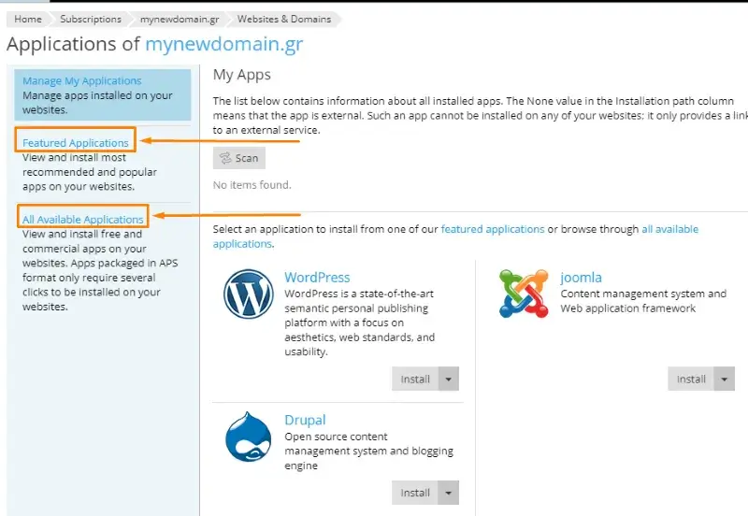Screen dimensions: 748x516
Task: Click the Scan button
Action: pos(239,158)
